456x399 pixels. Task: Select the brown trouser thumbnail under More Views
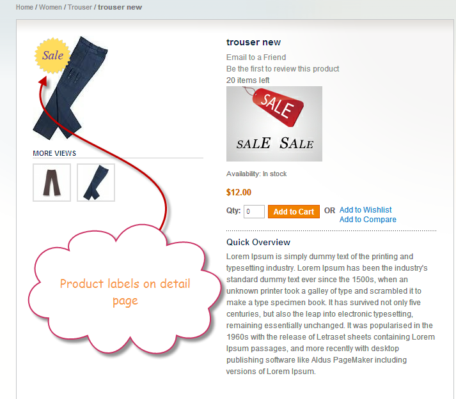point(52,183)
